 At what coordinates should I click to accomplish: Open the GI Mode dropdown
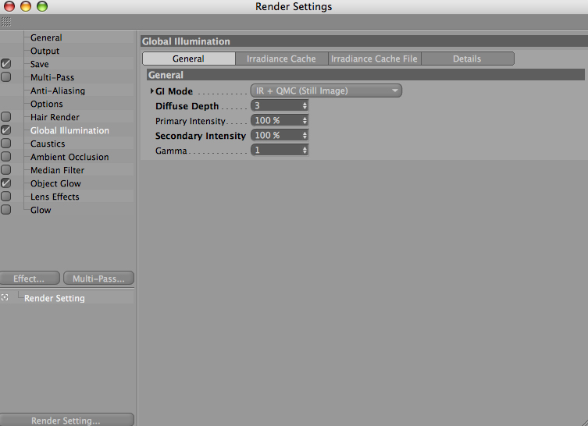click(x=326, y=91)
